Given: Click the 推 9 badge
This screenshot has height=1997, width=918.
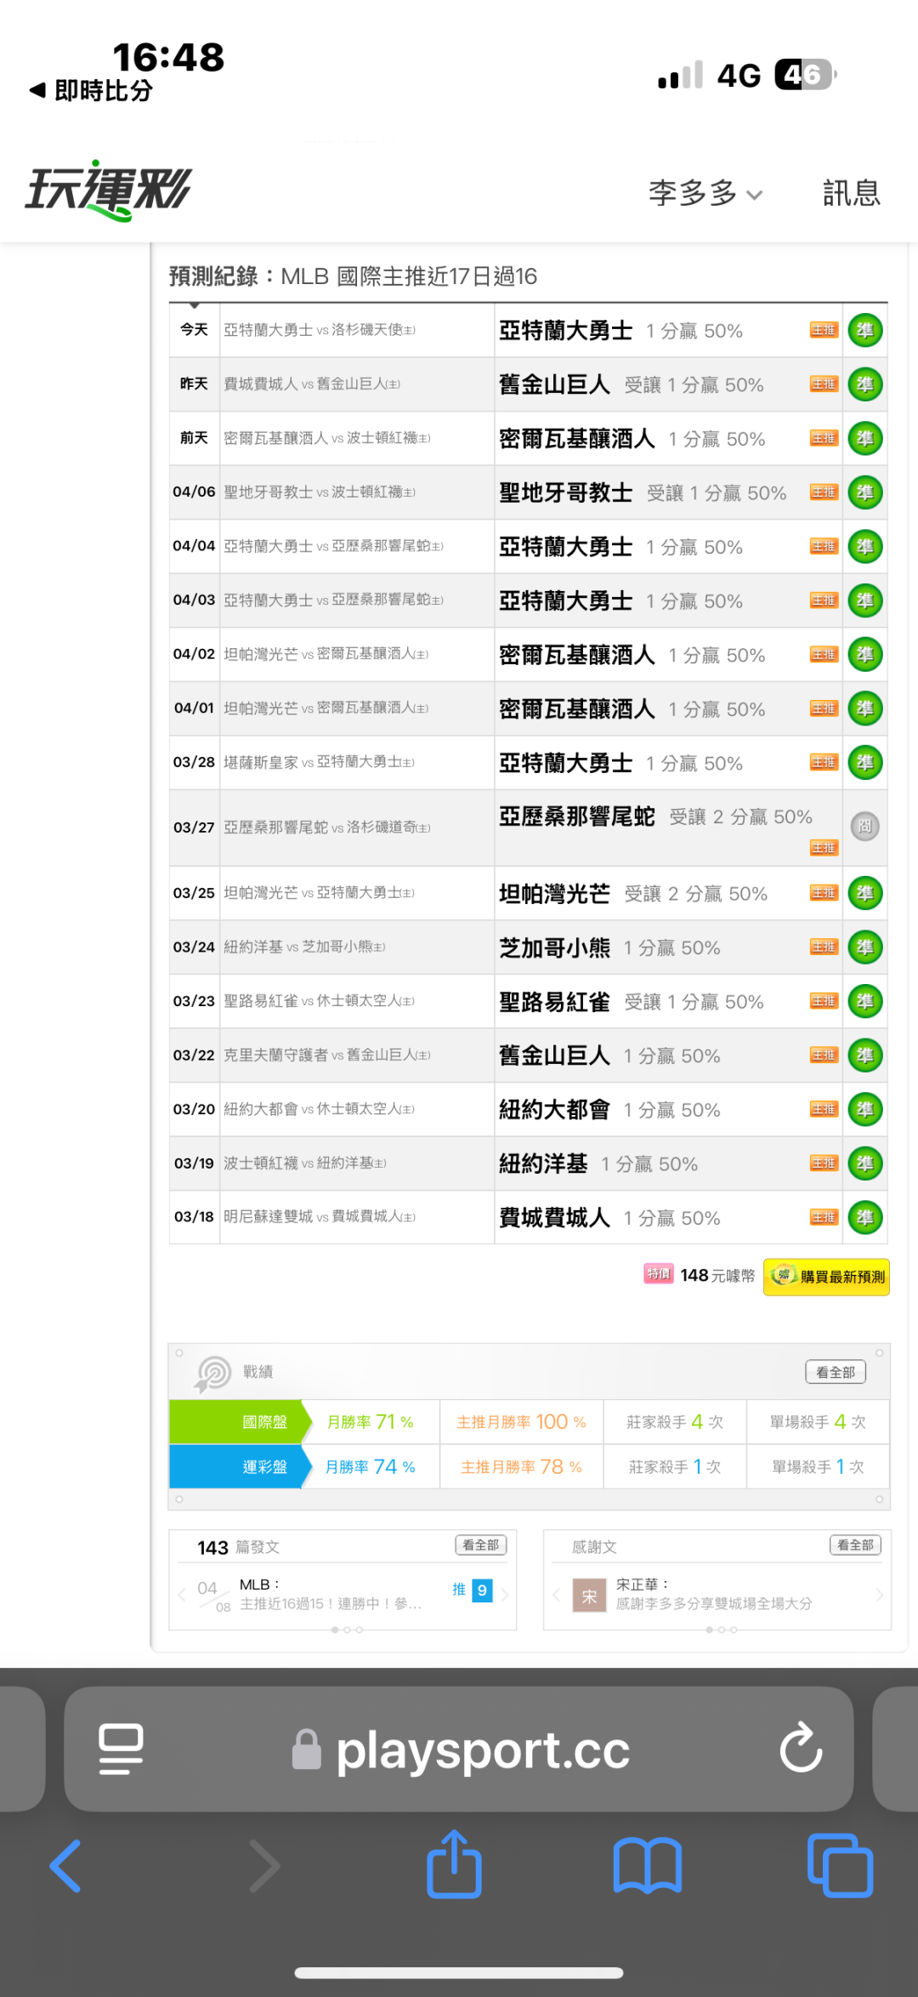Looking at the screenshot, I should 473,1590.
